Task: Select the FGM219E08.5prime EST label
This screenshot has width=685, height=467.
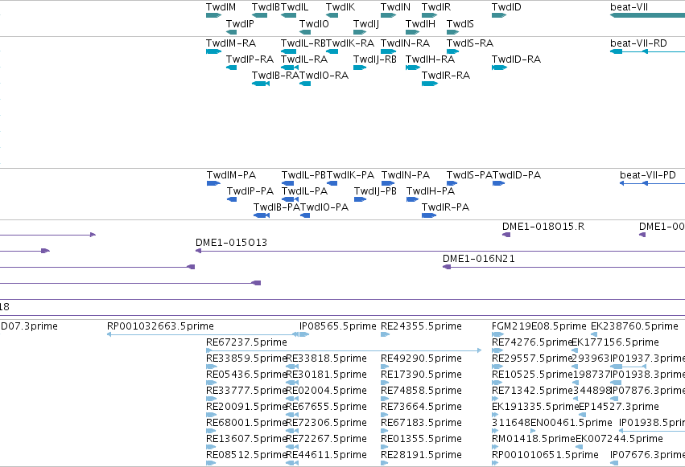Action: tap(539, 326)
